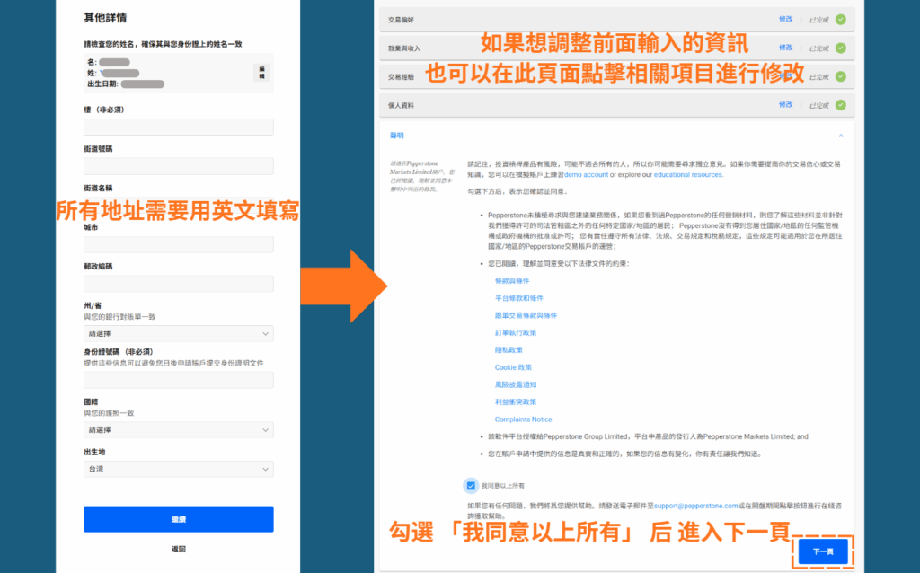The width and height of the screenshot is (920, 573).
Task: Click the green 已完成 checkmark on 交易偏好
Action: pyautogui.click(x=840, y=19)
